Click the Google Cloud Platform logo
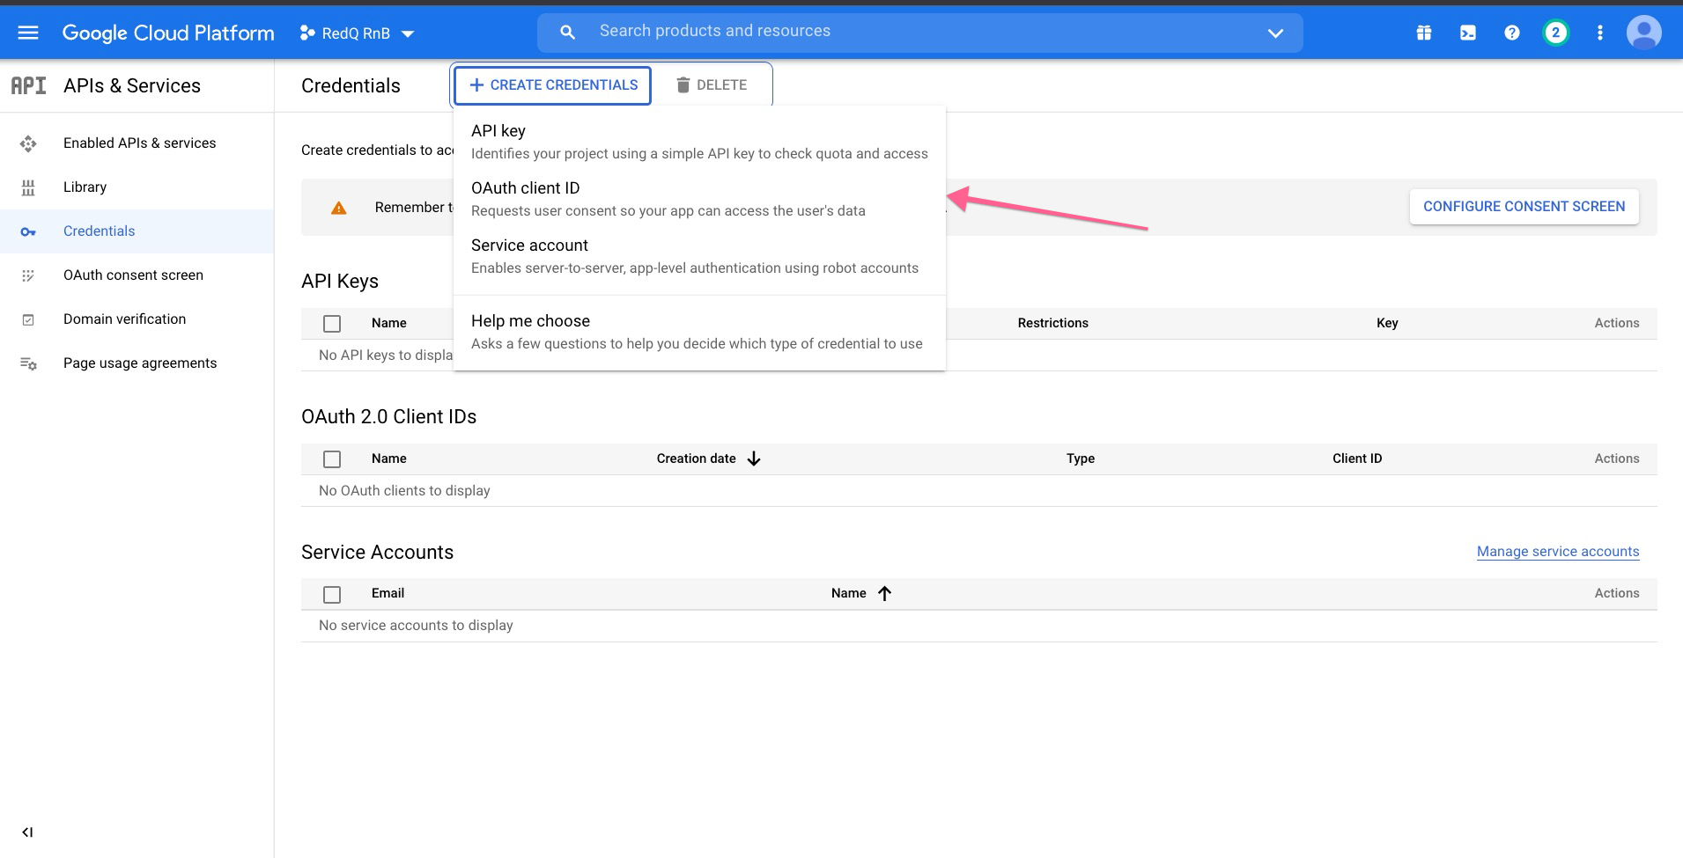The height and width of the screenshot is (858, 1683). click(x=168, y=33)
